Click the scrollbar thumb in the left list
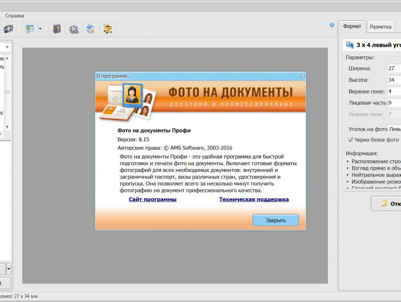The width and height of the screenshot is (401, 302). pos(8,92)
